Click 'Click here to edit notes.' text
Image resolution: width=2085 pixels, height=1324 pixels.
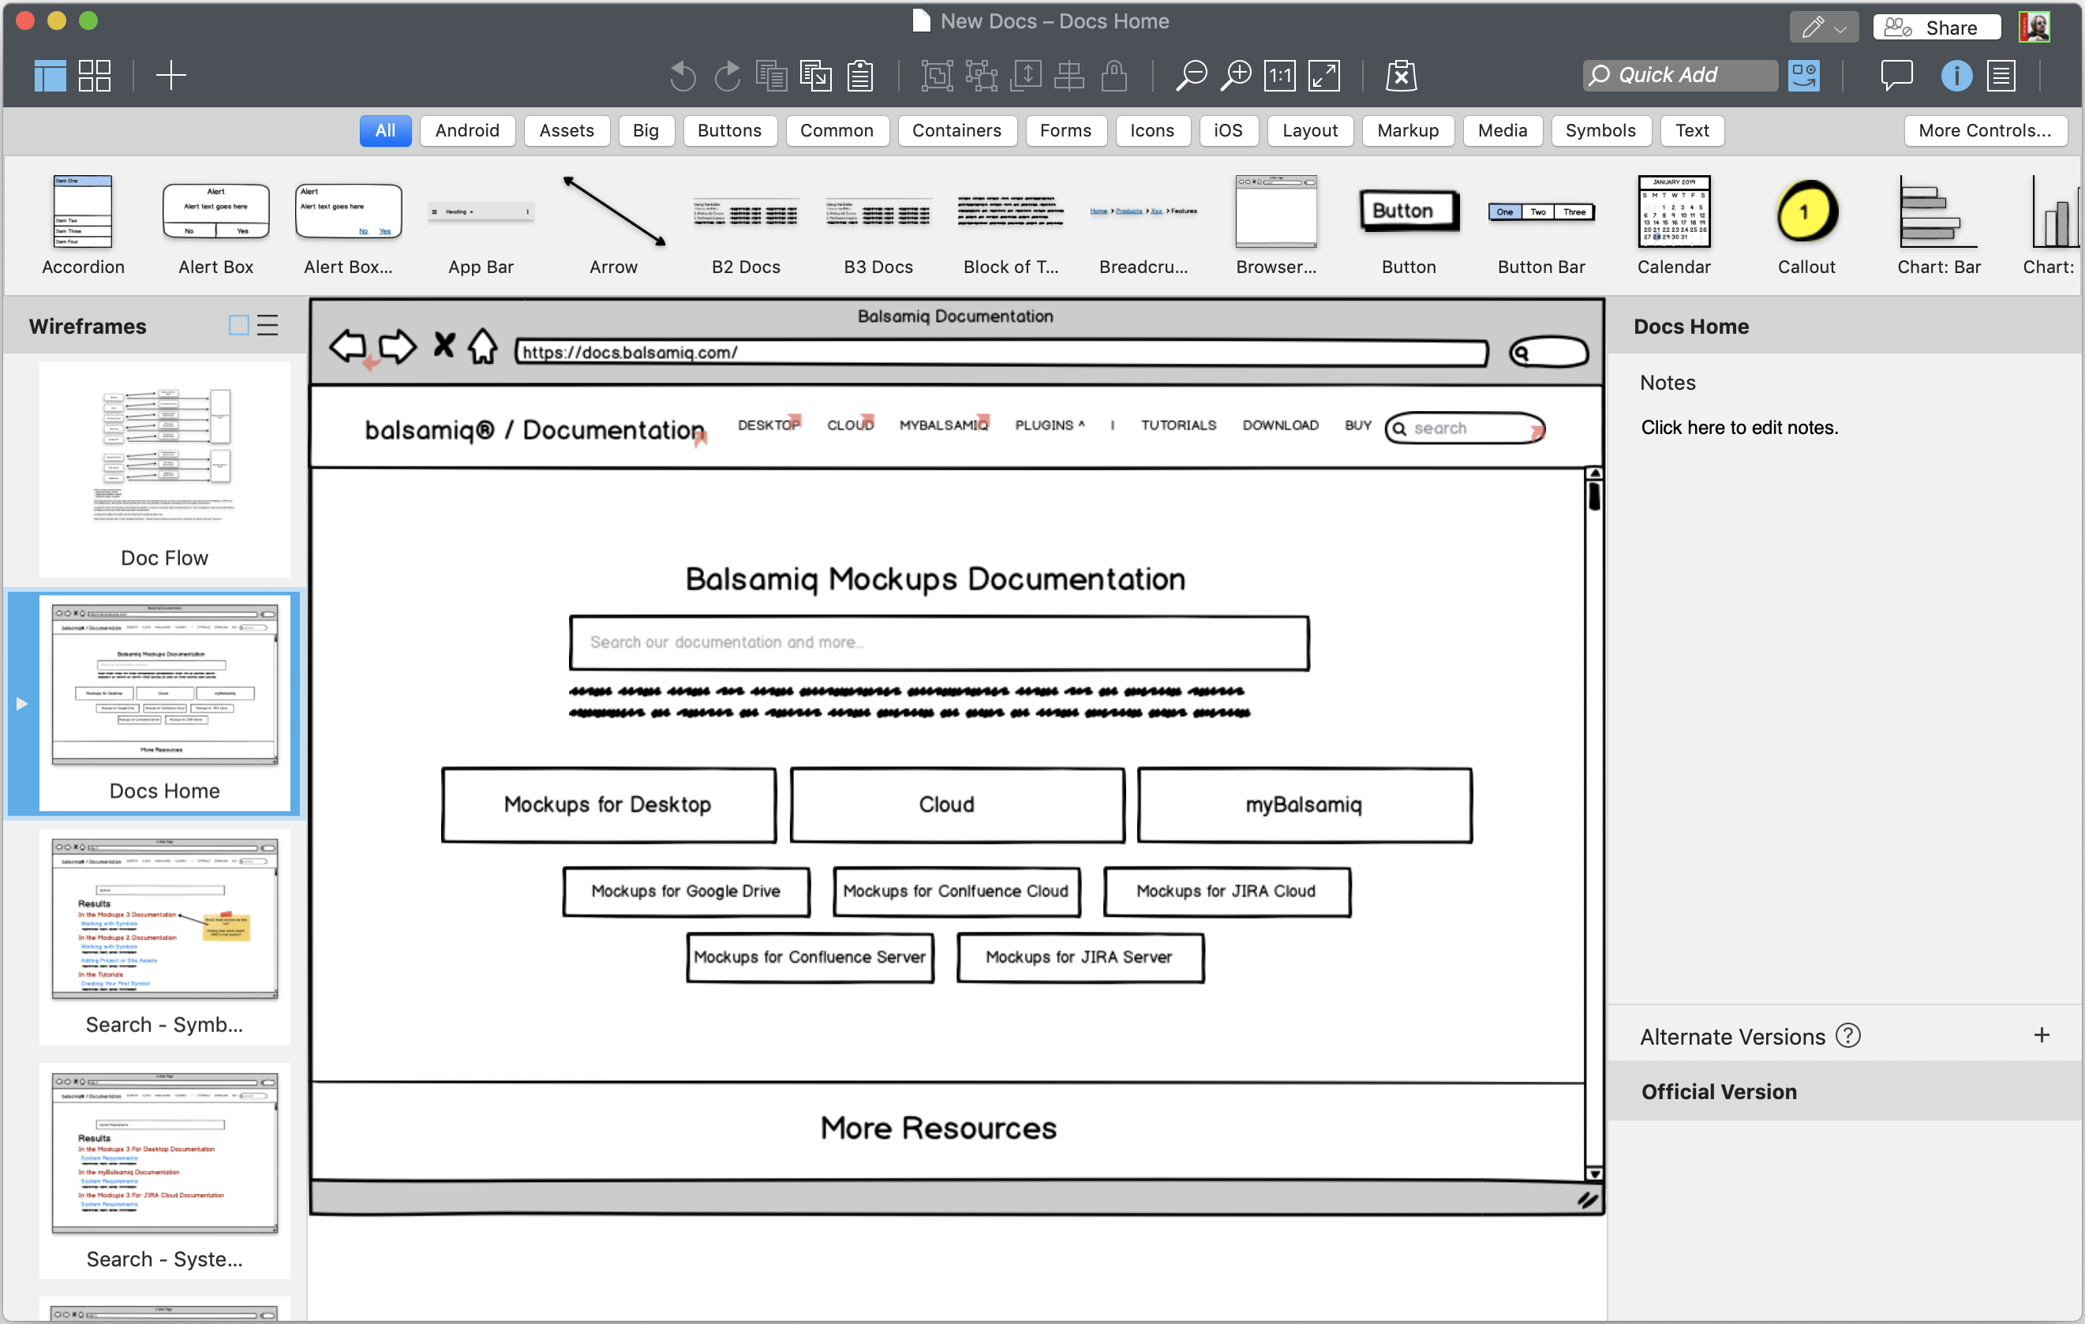1739,428
